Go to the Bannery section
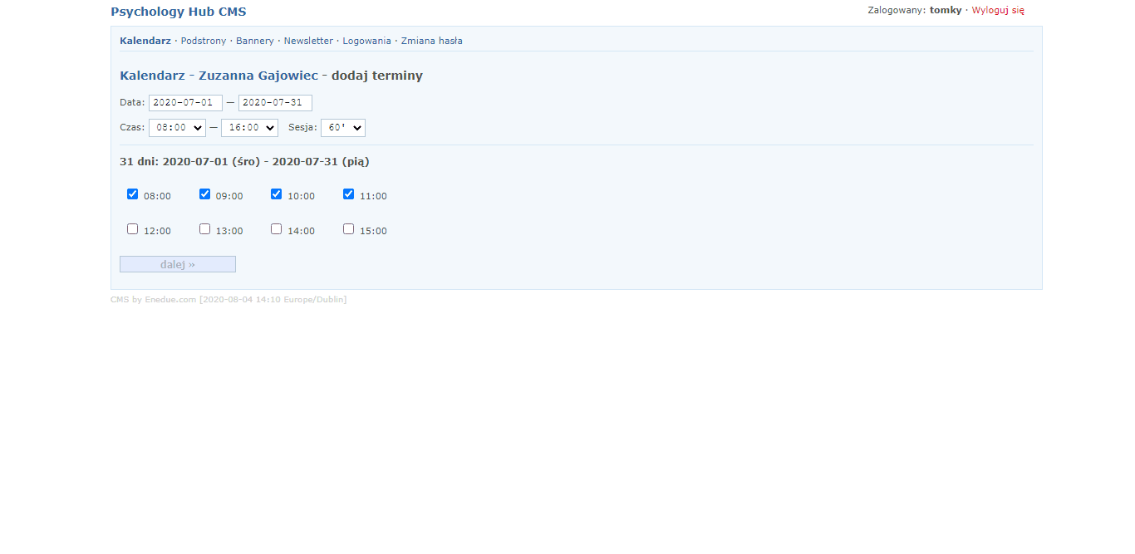The height and width of the screenshot is (554, 1135). [254, 41]
